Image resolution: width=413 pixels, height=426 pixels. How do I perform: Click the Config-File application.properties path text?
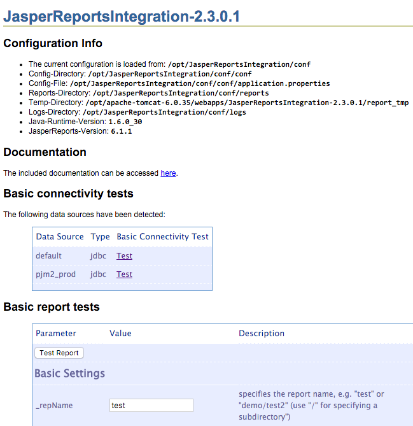point(200,83)
